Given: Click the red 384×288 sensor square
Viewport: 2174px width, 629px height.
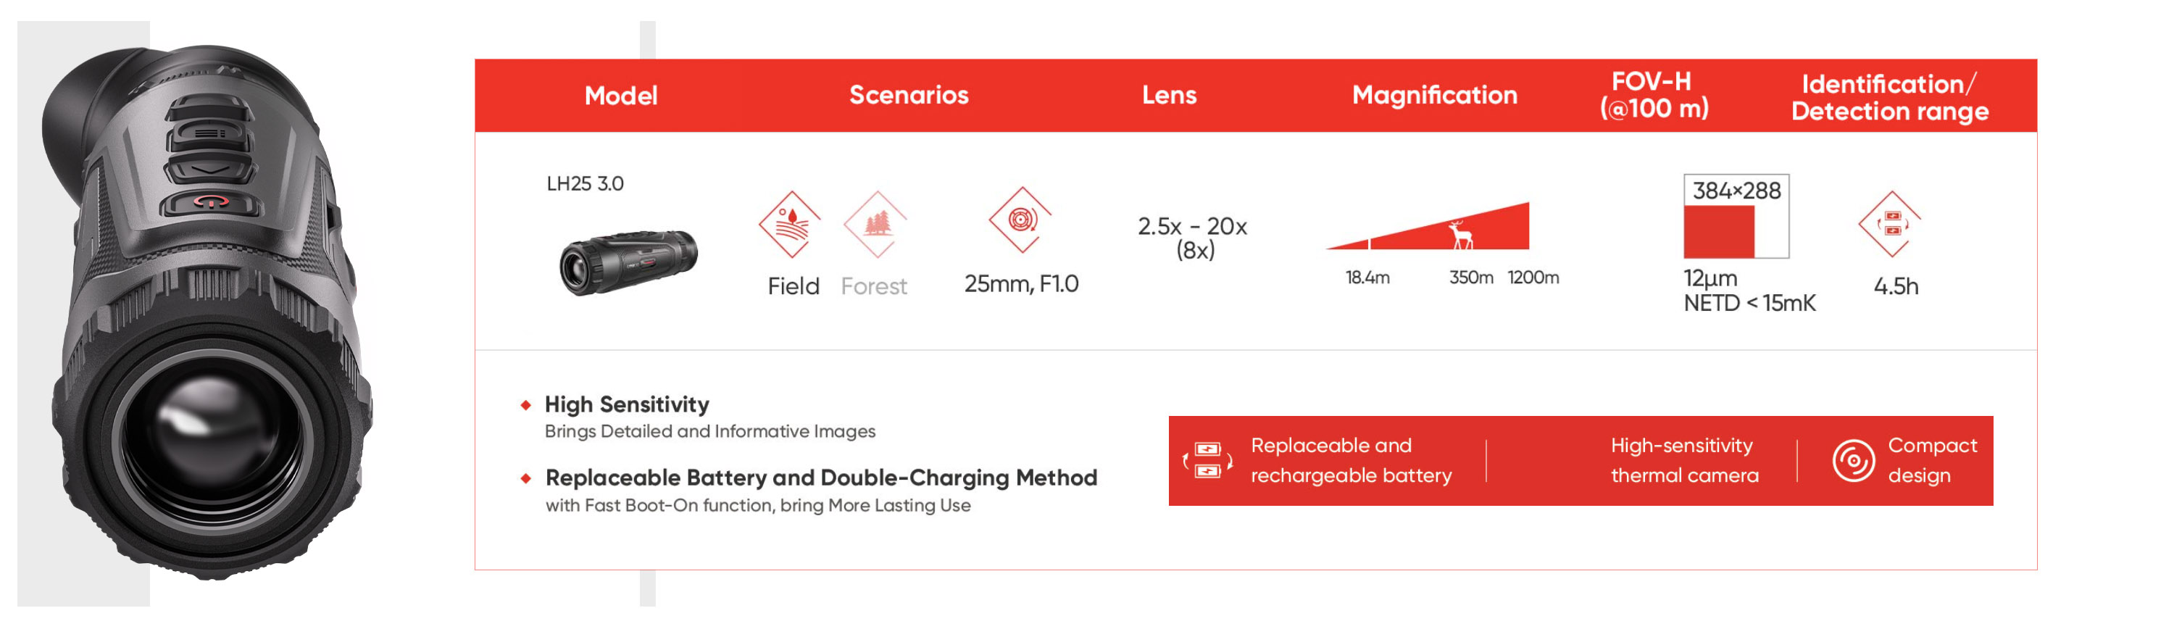Looking at the screenshot, I should (x=1718, y=231).
